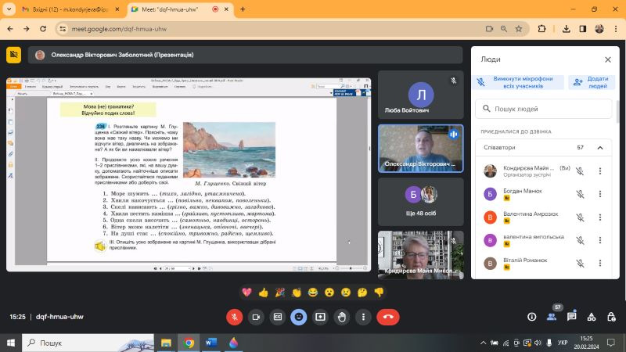Image resolution: width=626 pixels, height=352 pixels.
Task: Send heart emoji reaction
Action: click(246, 293)
